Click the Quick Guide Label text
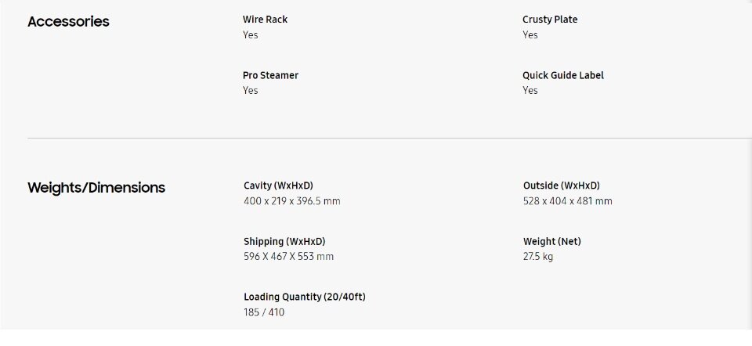752x346 pixels. coord(563,75)
